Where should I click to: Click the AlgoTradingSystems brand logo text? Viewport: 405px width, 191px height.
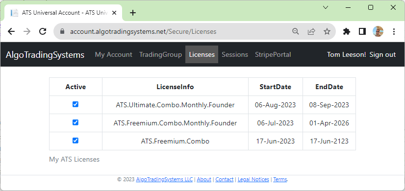pyautogui.click(x=45, y=55)
